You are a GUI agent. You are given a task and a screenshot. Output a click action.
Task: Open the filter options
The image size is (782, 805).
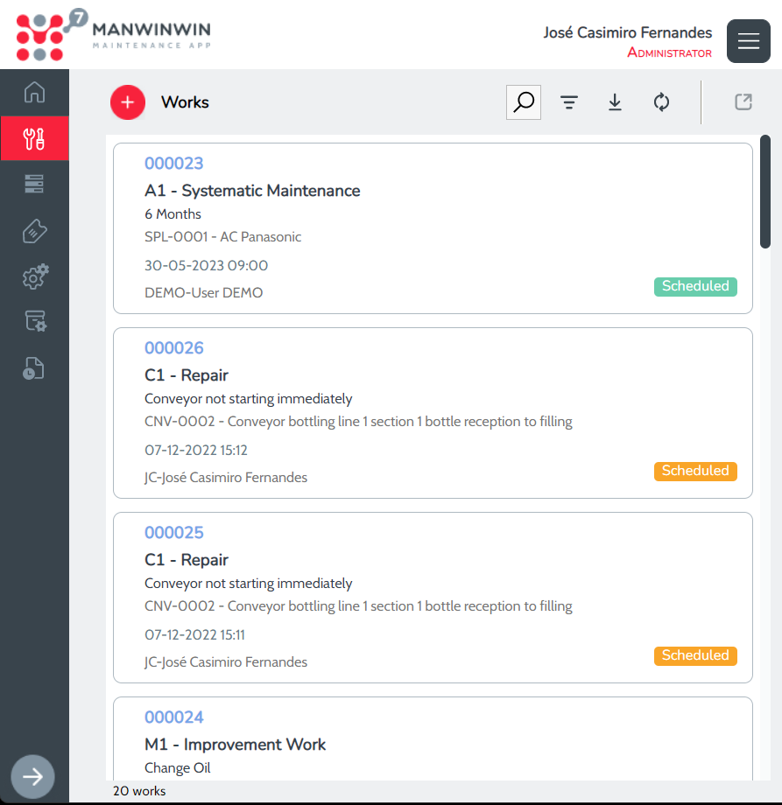tap(569, 102)
